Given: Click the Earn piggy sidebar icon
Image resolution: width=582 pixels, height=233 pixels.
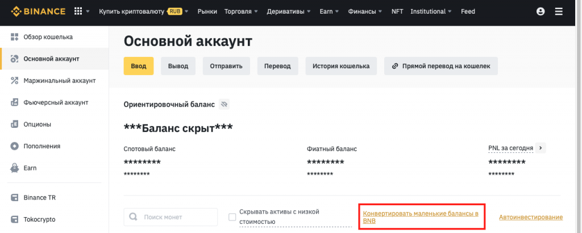Looking at the screenshot, I should (14, 168).
